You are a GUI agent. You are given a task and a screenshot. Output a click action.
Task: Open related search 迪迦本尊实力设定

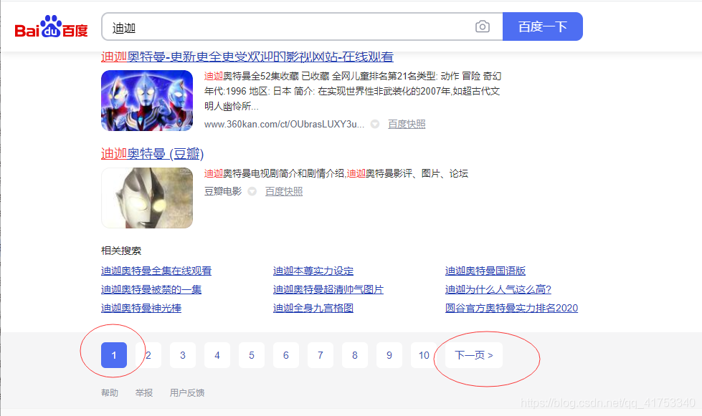point(313,271)
